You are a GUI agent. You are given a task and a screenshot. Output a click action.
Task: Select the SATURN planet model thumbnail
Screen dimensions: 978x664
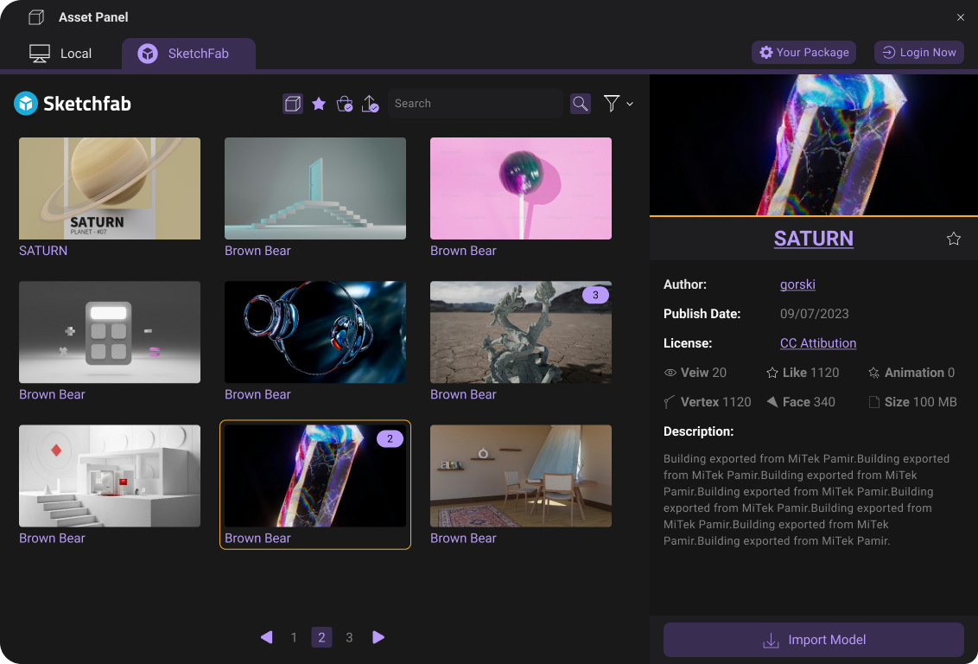click(110, 188)
